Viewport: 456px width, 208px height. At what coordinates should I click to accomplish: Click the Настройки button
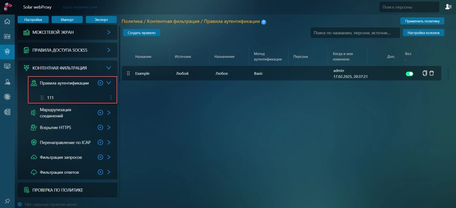[x=33, y=20]
